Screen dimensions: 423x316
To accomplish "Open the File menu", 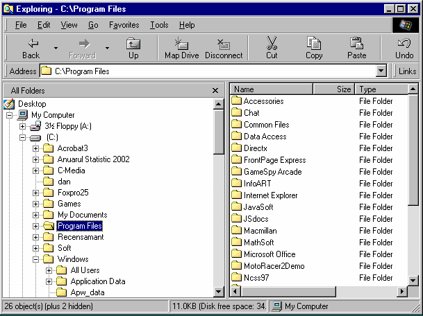I will (x=21, y=25).
